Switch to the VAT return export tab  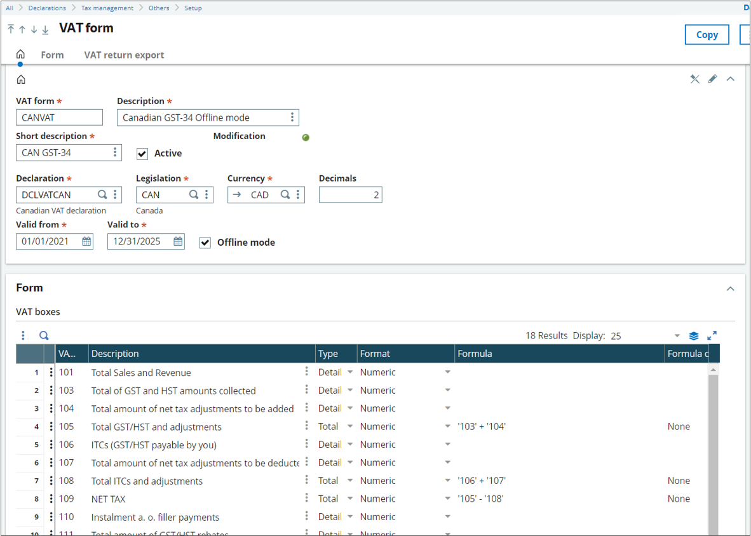tap(124, 55)
